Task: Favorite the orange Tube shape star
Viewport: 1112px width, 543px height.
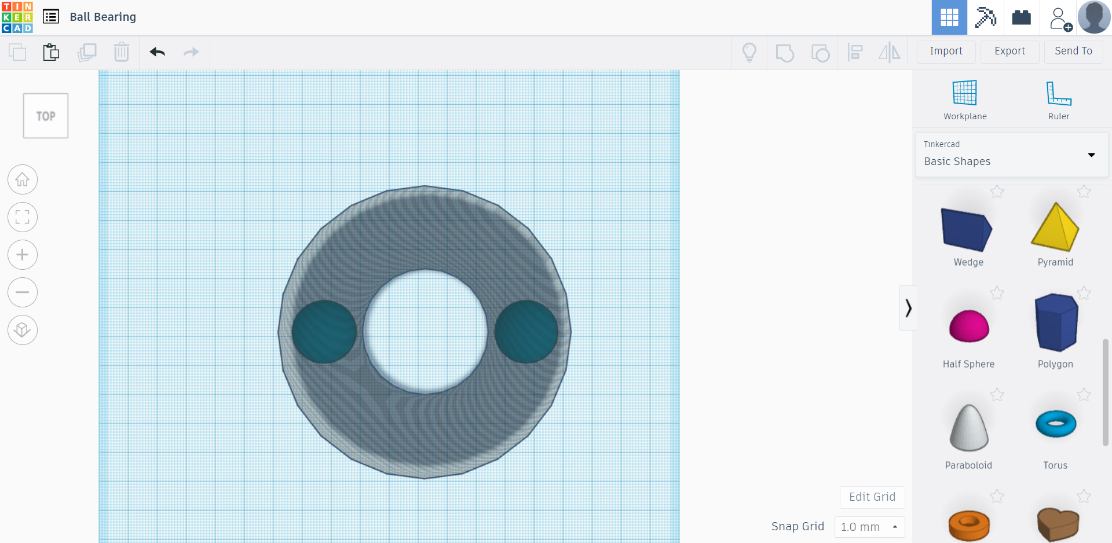Action: (x=997, y=496)
